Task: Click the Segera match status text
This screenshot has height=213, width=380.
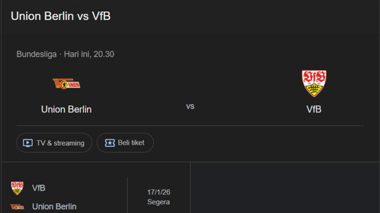Action: coord(158,202)
